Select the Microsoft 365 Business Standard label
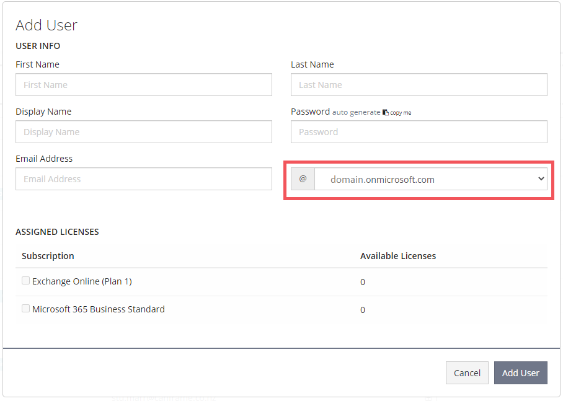The image size is (563, 401). 99,309
